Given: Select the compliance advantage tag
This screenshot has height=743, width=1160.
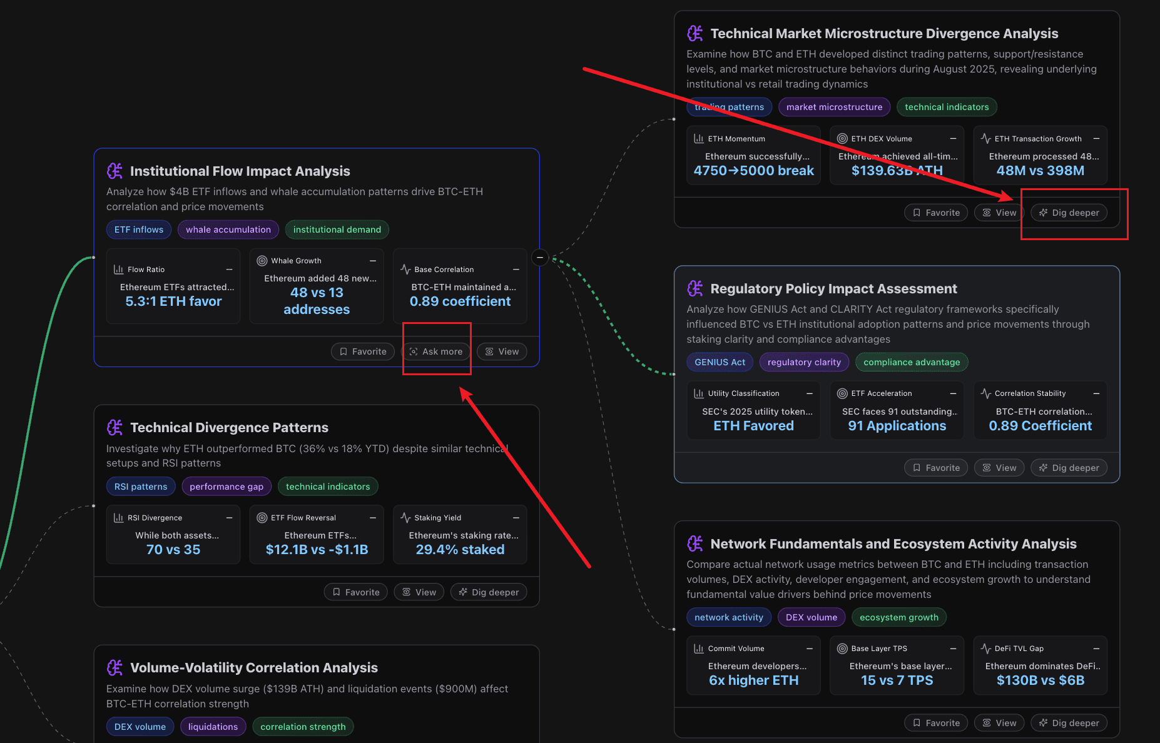Looking at the screenshot, I should click(912, 362).
